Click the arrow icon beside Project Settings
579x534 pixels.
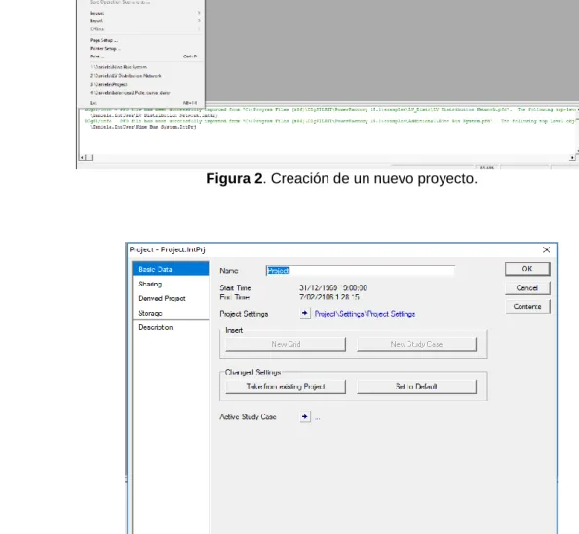click(305, 314)
